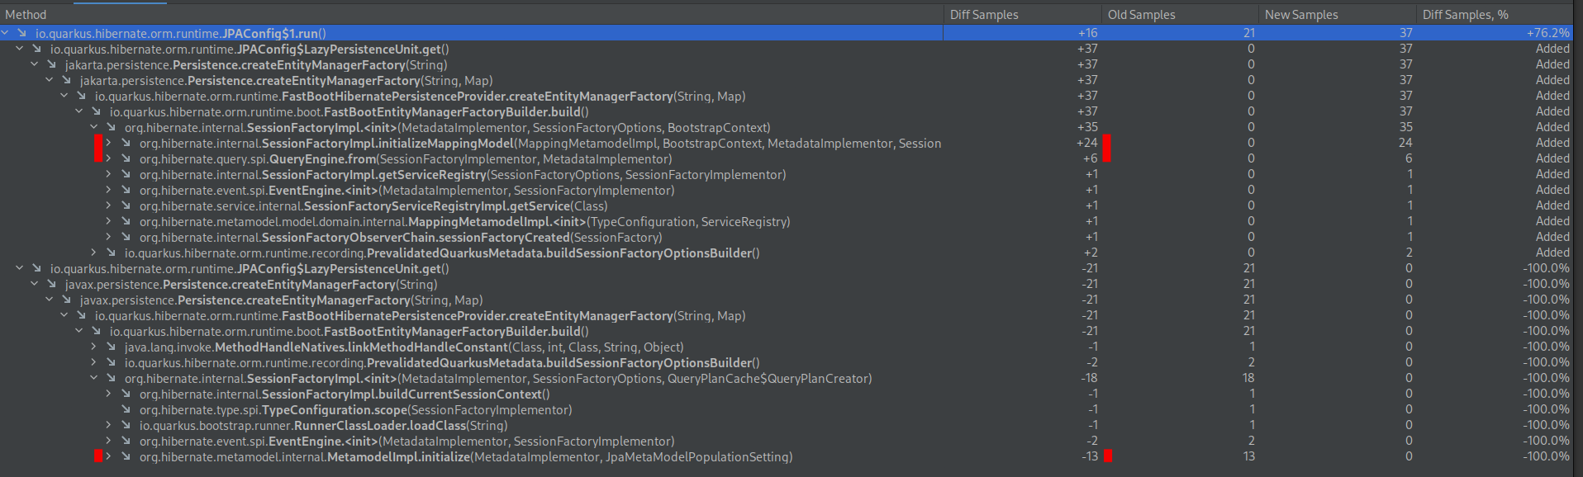The image size is (1583, 477).
Task: Click the navigate arrow beside QueryEngine.from
Action: [x=125, y=158]
